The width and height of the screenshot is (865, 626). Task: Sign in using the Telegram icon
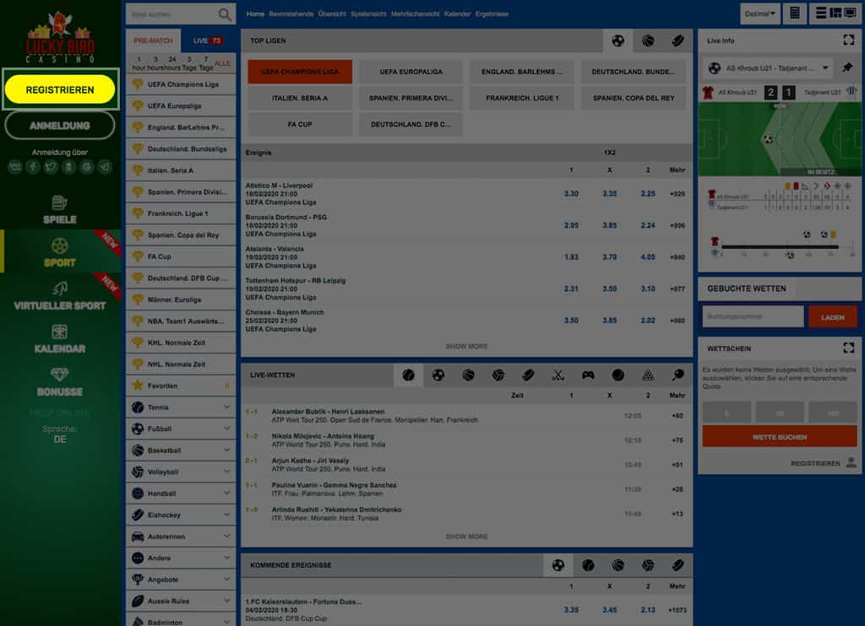tap(105, 166)
